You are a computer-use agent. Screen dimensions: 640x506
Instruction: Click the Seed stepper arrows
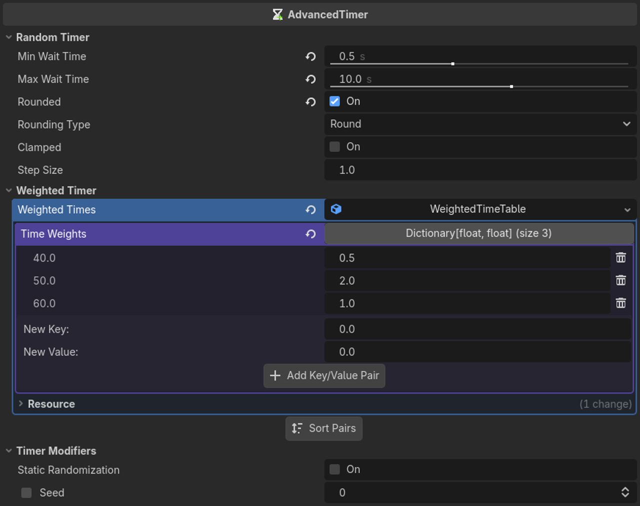[x=625, y=493]
